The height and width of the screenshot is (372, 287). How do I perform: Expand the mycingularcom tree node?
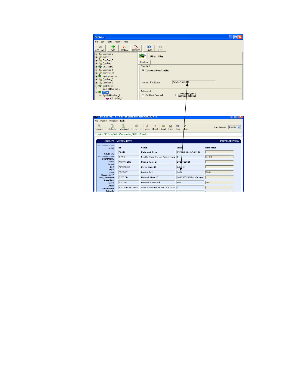tap(96, 76)
